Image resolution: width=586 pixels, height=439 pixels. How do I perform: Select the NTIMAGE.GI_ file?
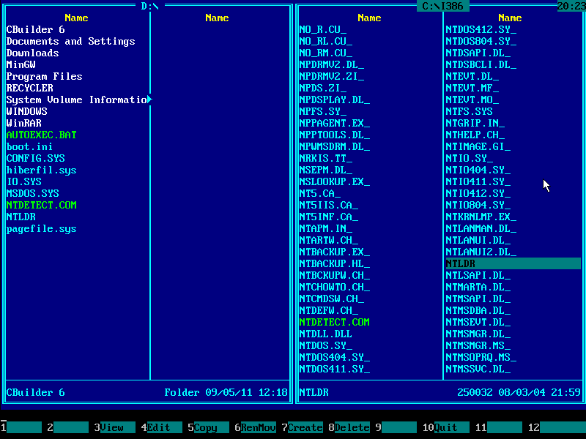pos(478,146)
